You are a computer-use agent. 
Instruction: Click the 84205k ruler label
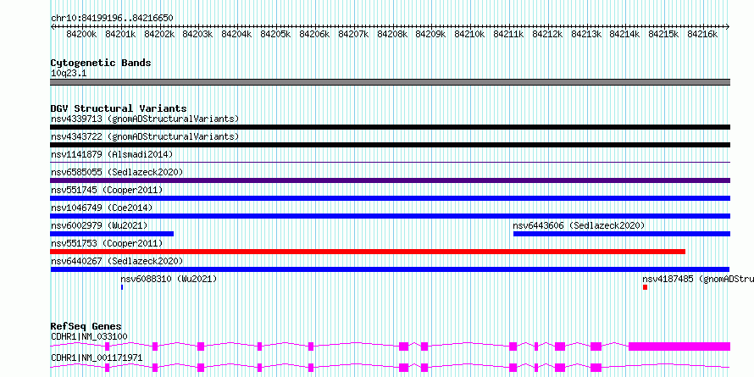pyautogui.click(x=276, y=34)
